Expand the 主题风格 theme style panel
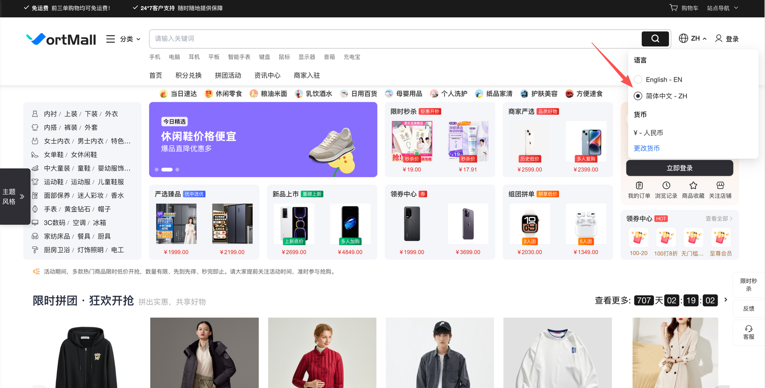The height and width of the screenshot is (388, 765). pos(15,196)
